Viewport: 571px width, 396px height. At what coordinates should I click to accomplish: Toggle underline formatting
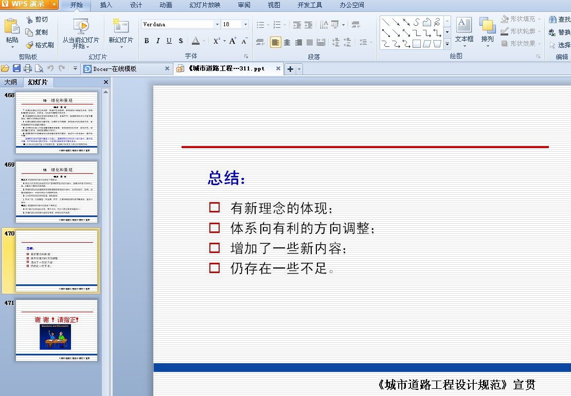(169, 41)
